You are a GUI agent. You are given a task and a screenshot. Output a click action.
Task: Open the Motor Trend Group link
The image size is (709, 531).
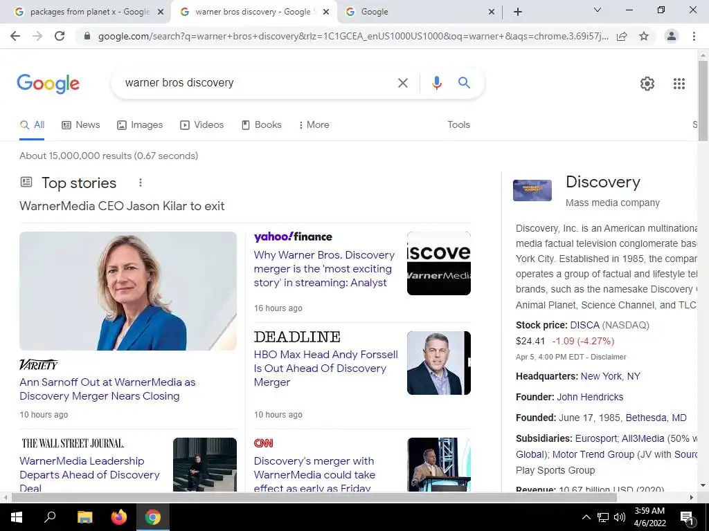click(593, 454)
